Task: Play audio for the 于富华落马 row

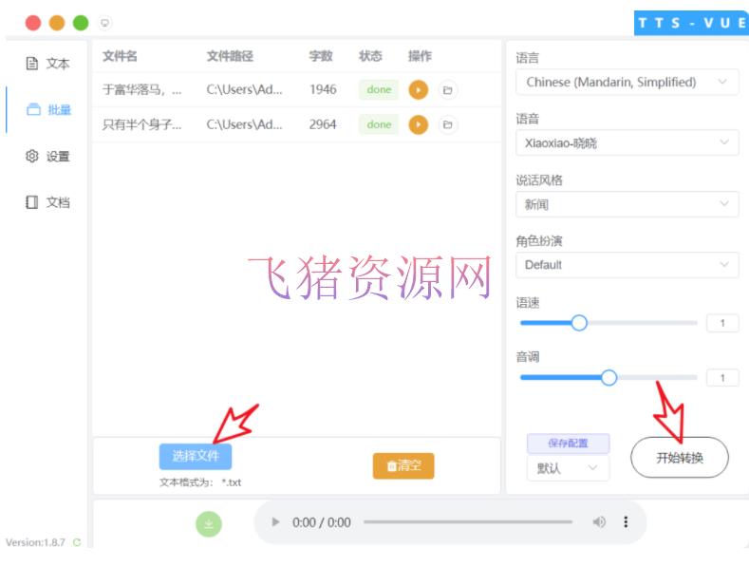Action: click(418, 89)
